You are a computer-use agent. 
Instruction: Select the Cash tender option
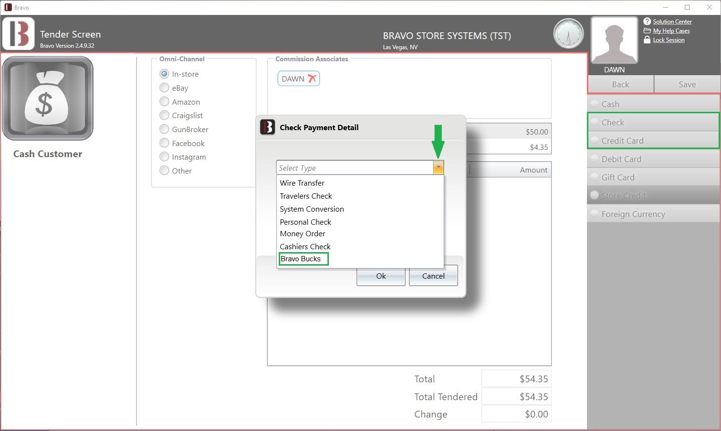tap(653, 104)
